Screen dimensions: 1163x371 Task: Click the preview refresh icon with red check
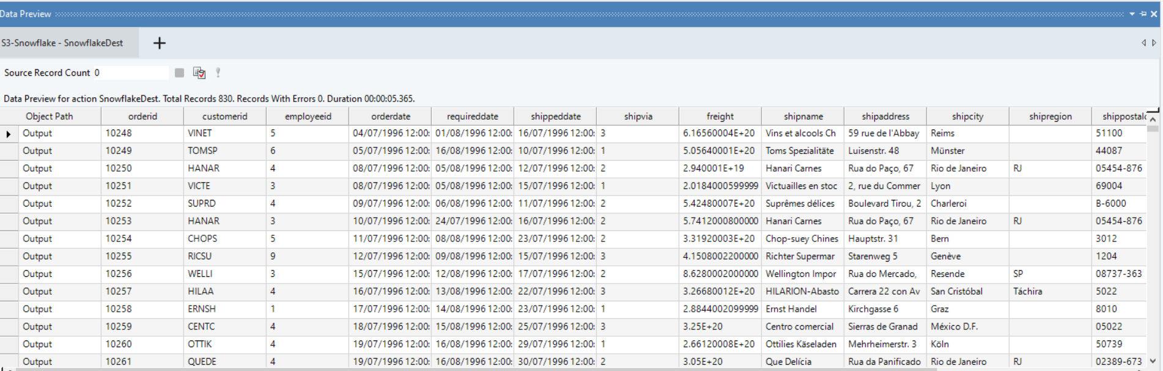tap(199, 73)
